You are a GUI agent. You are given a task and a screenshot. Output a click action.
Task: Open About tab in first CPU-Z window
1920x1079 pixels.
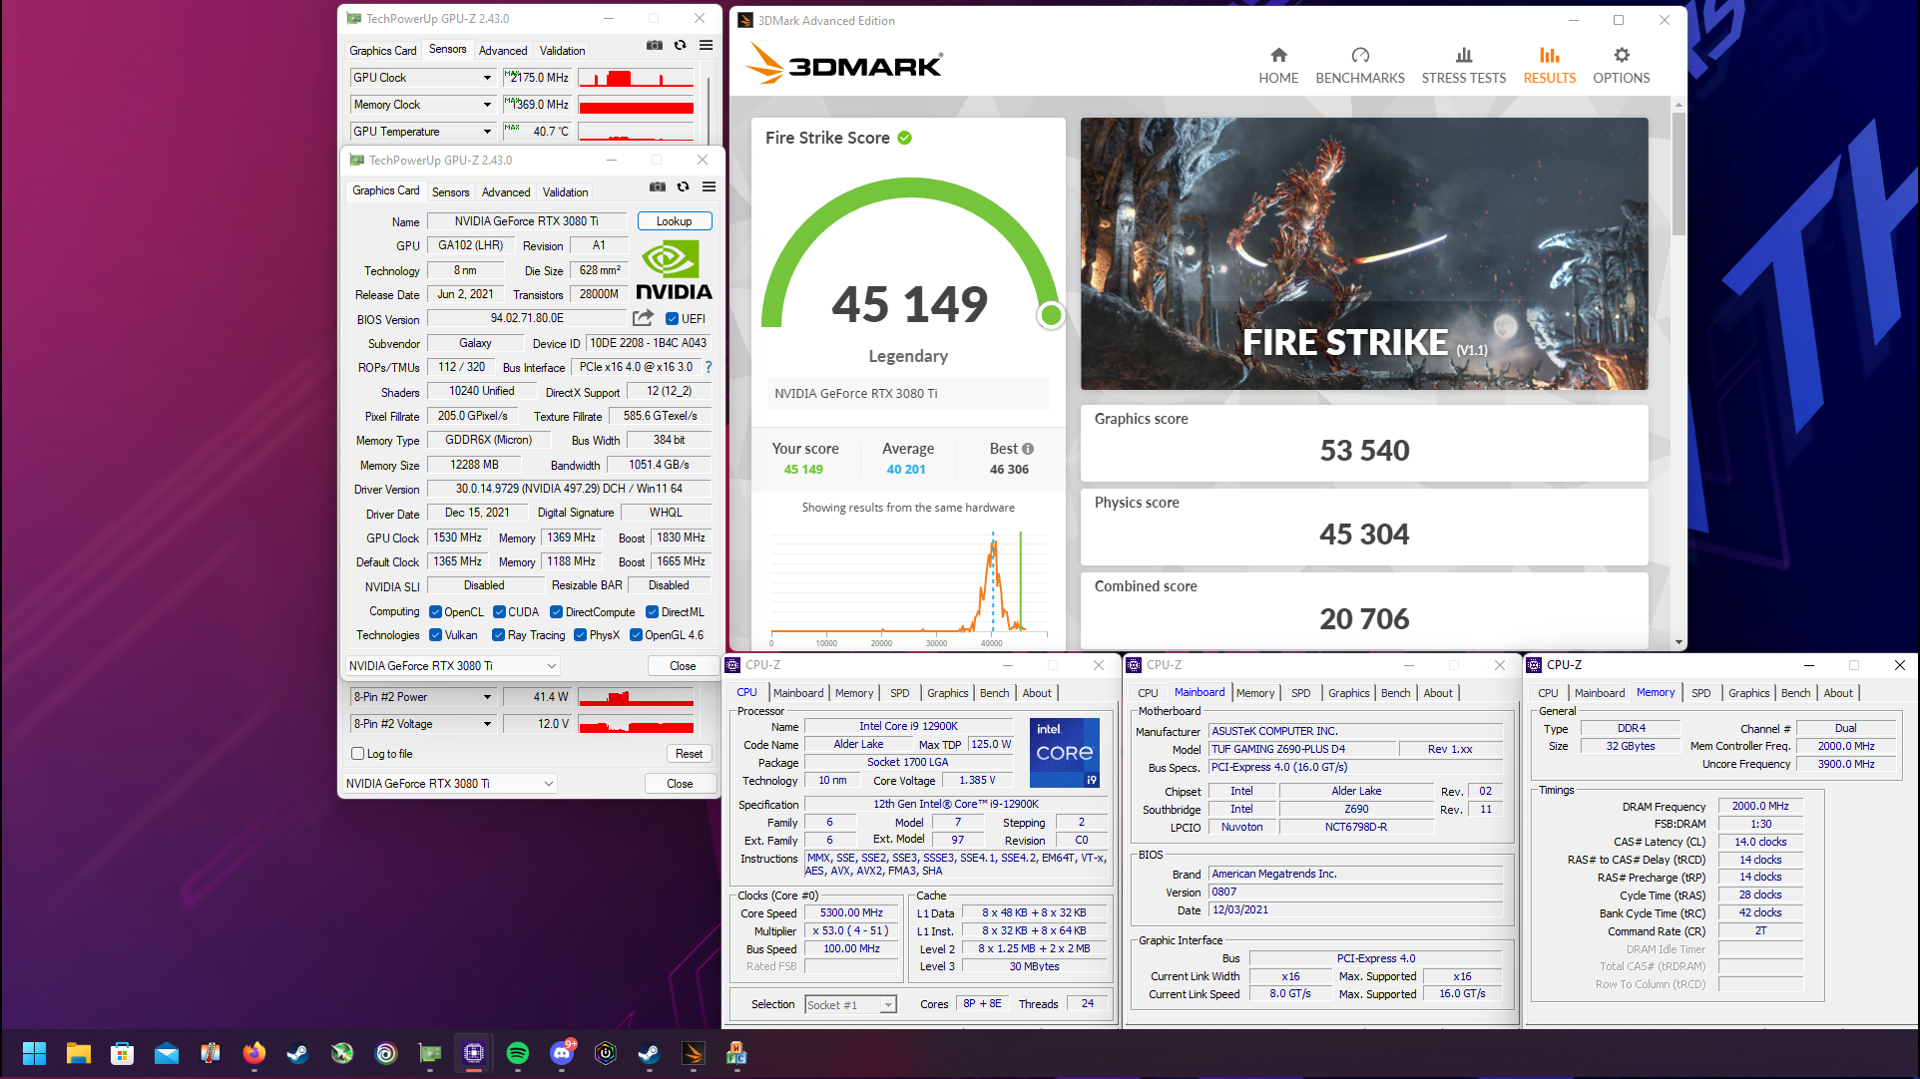[1037, 693]
